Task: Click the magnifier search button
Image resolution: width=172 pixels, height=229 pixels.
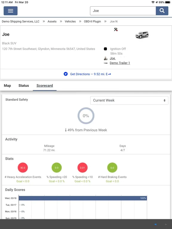Action: (x=162, y=11)
